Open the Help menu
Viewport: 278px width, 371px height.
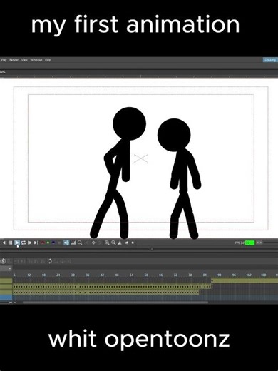point(48,60)
